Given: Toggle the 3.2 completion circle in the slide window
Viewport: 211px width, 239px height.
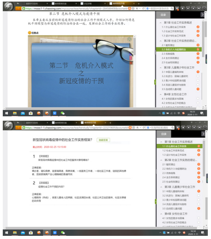Looking at the screenshot, I should pyautogui.click(x=198, y=76).
